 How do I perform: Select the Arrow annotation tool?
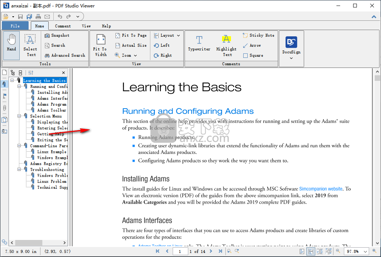pyautogui.click(x=252, y=45)
